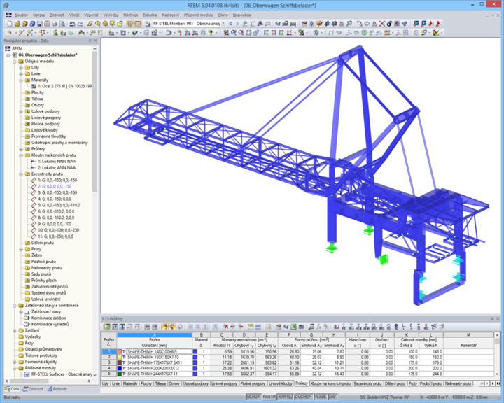
Task: Open the Nápověda menu
Action: [x=241, y=15]
